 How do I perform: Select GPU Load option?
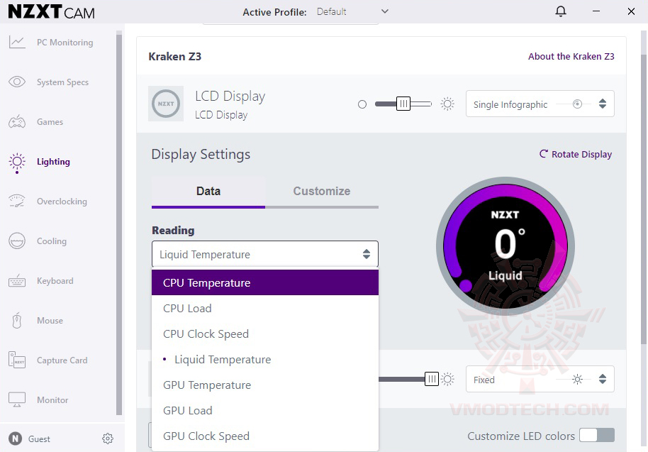click(265, 410)
